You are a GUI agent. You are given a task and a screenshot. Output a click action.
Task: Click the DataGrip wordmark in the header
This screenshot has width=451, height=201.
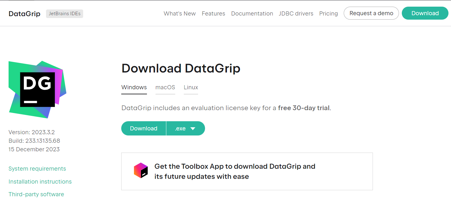pyautogui.click(x=24, y=14)
